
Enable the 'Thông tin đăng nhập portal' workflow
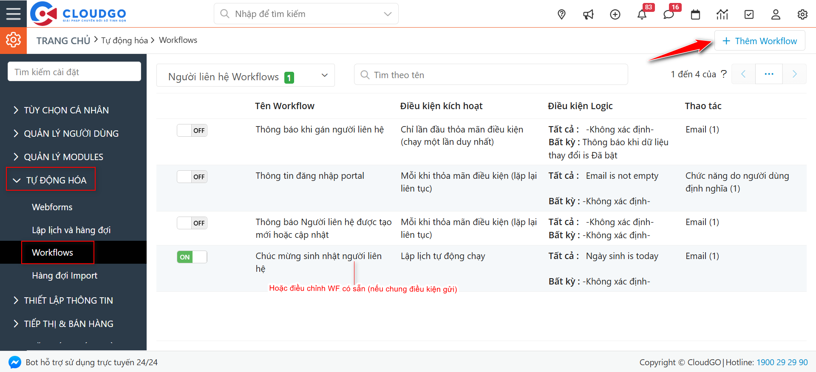click(192, 177)
